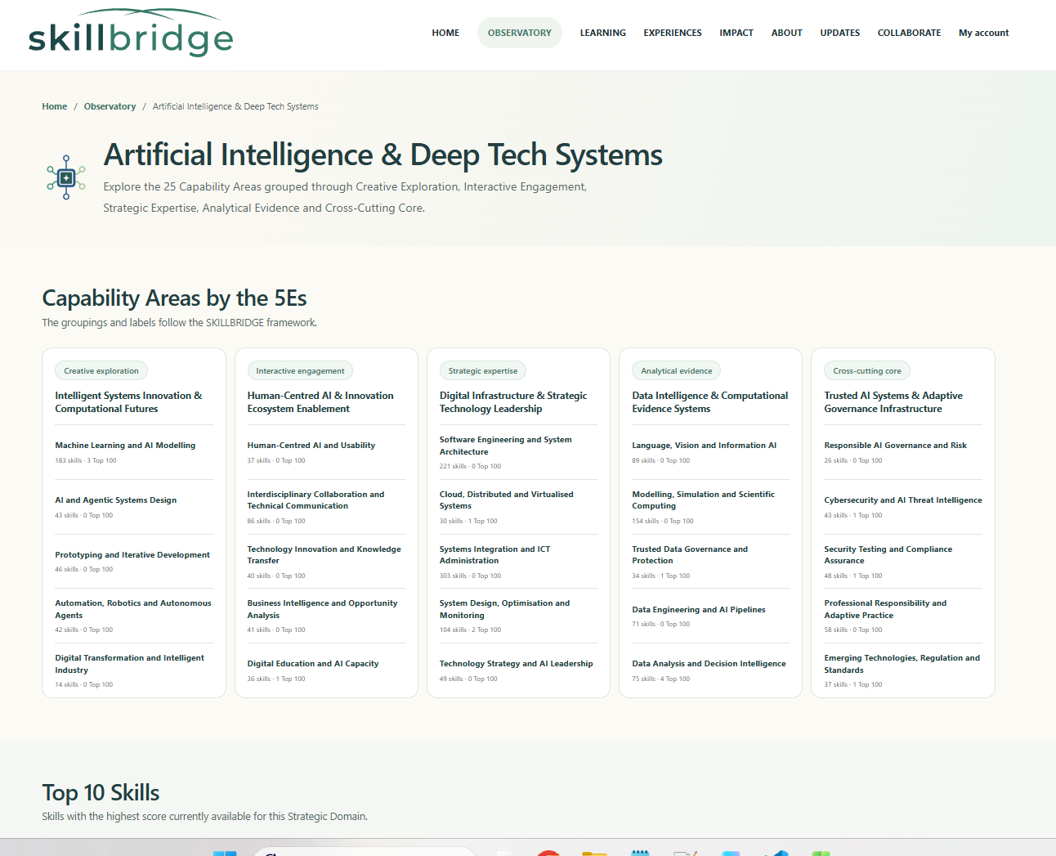The image size is (1056, 856).
Task: Open the OBSERVATORY navigation tab
Action: pyautogui.click(x=520, y=33)
